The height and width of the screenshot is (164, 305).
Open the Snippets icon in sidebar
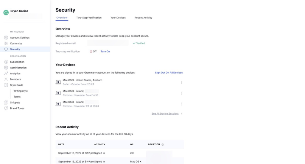[6, 103]
